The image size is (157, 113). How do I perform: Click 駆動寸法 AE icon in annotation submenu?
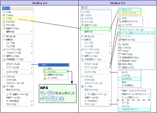click(120, 40)
